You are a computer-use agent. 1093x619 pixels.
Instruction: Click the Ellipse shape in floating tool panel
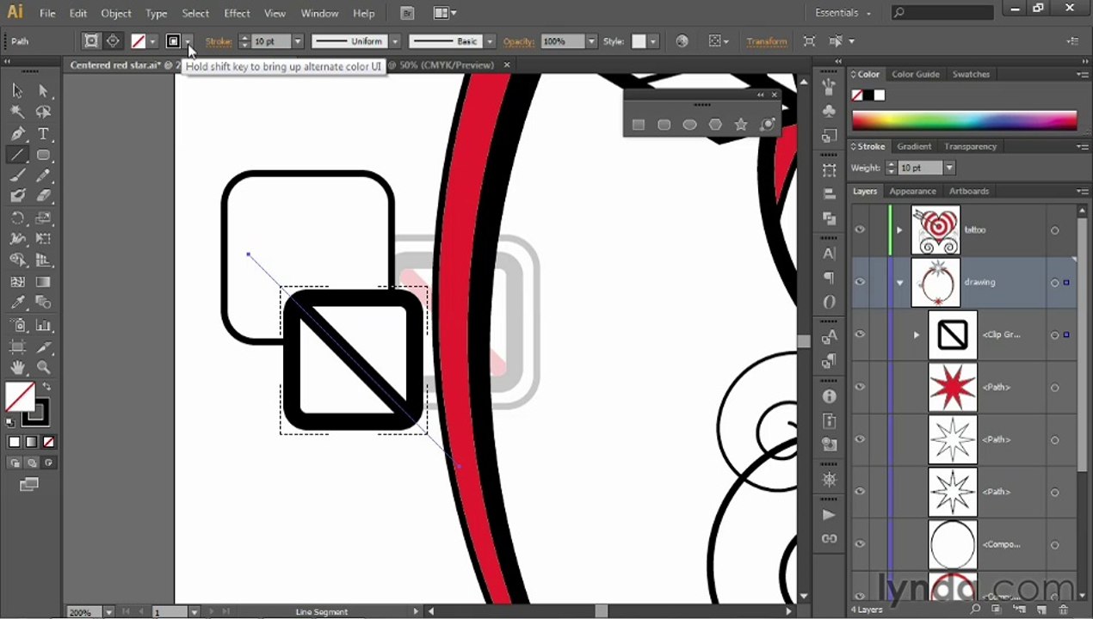coord(689,125)
